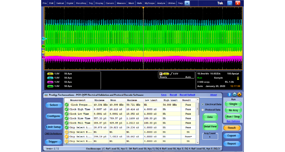Click the orange checkmark on the Pass* row
The width and height of the screenshot is (285, 152).
[x=66, y=137]
